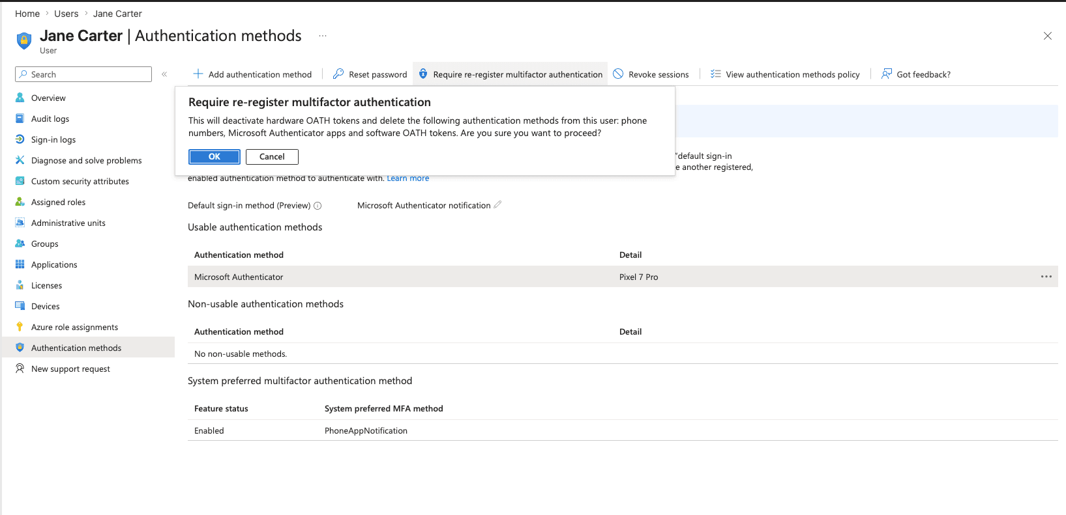Click the New support request icon
The width and height of the screenshot is (1066, 515).
pyautogui.click(x=20, y=369)
